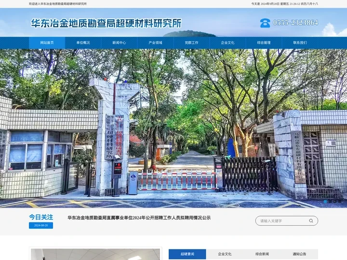Switch to the 综合新闻 tab
347x260 pixels.
tap(262, 254)
